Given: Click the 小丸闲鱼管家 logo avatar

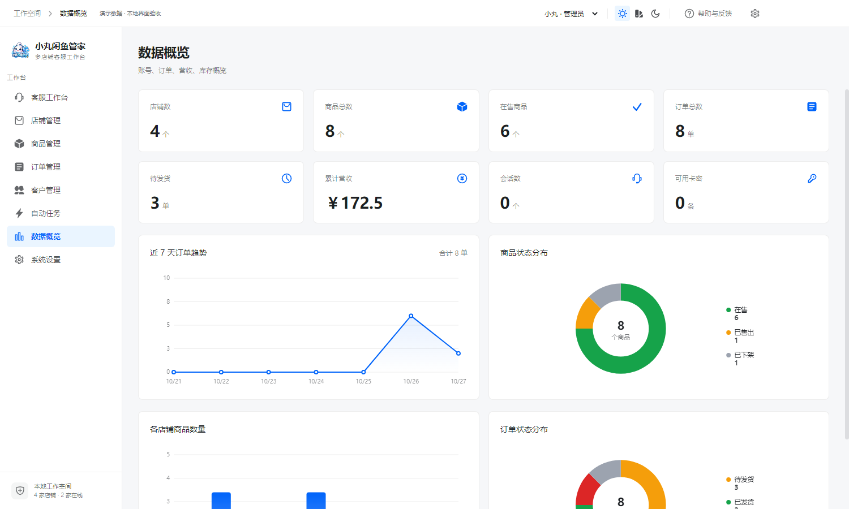Looking at the screenshot, I should pyautogui.click(x=20, y=50).
